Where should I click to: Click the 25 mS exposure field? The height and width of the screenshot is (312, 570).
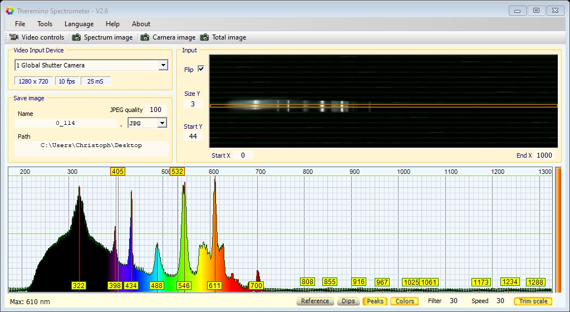point(95,81)
